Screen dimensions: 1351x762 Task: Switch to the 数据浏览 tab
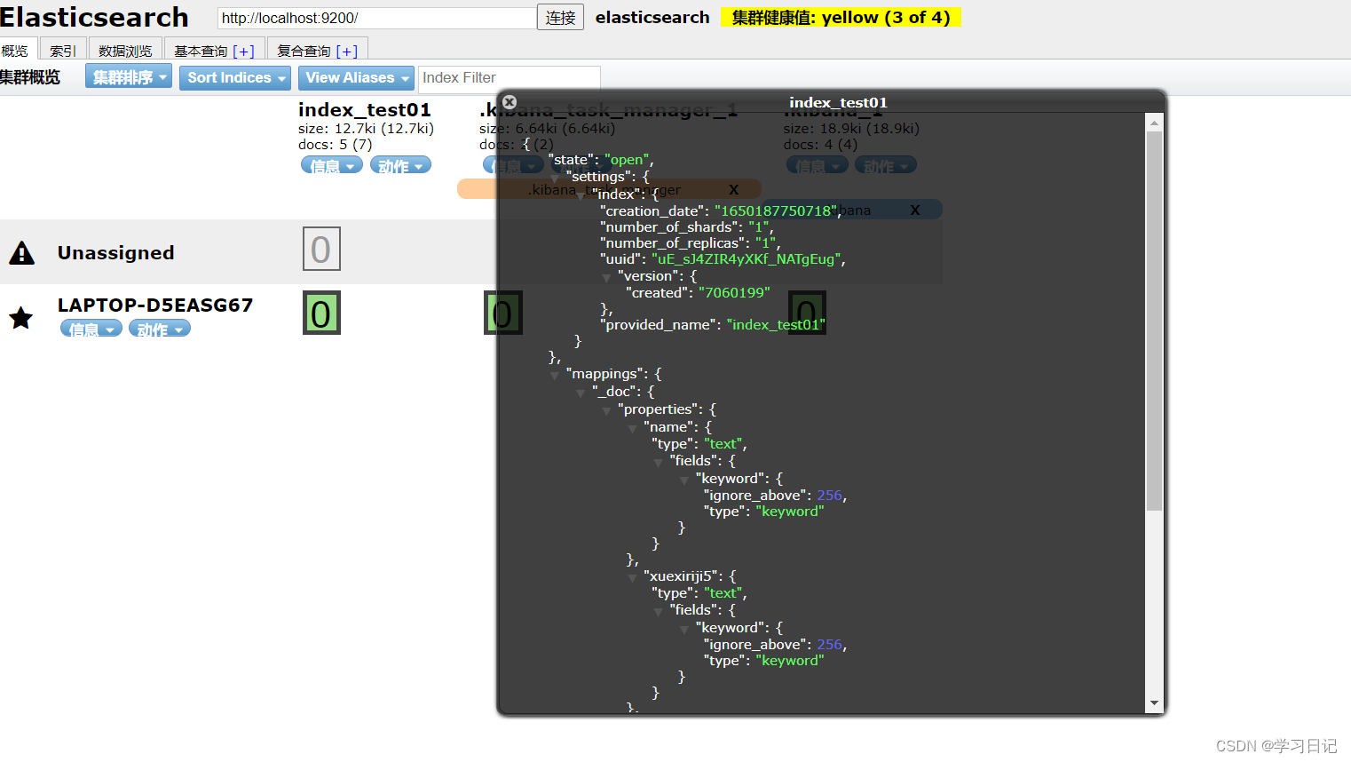click(125, 51)
